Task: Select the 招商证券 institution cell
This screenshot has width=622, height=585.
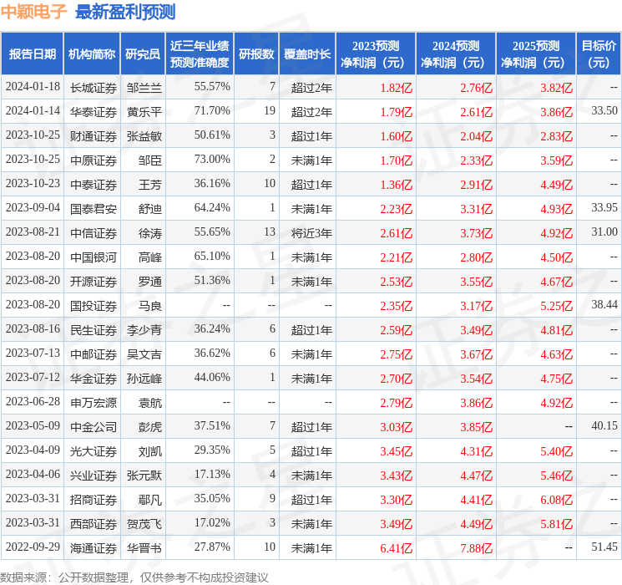Action: point(94,500)
